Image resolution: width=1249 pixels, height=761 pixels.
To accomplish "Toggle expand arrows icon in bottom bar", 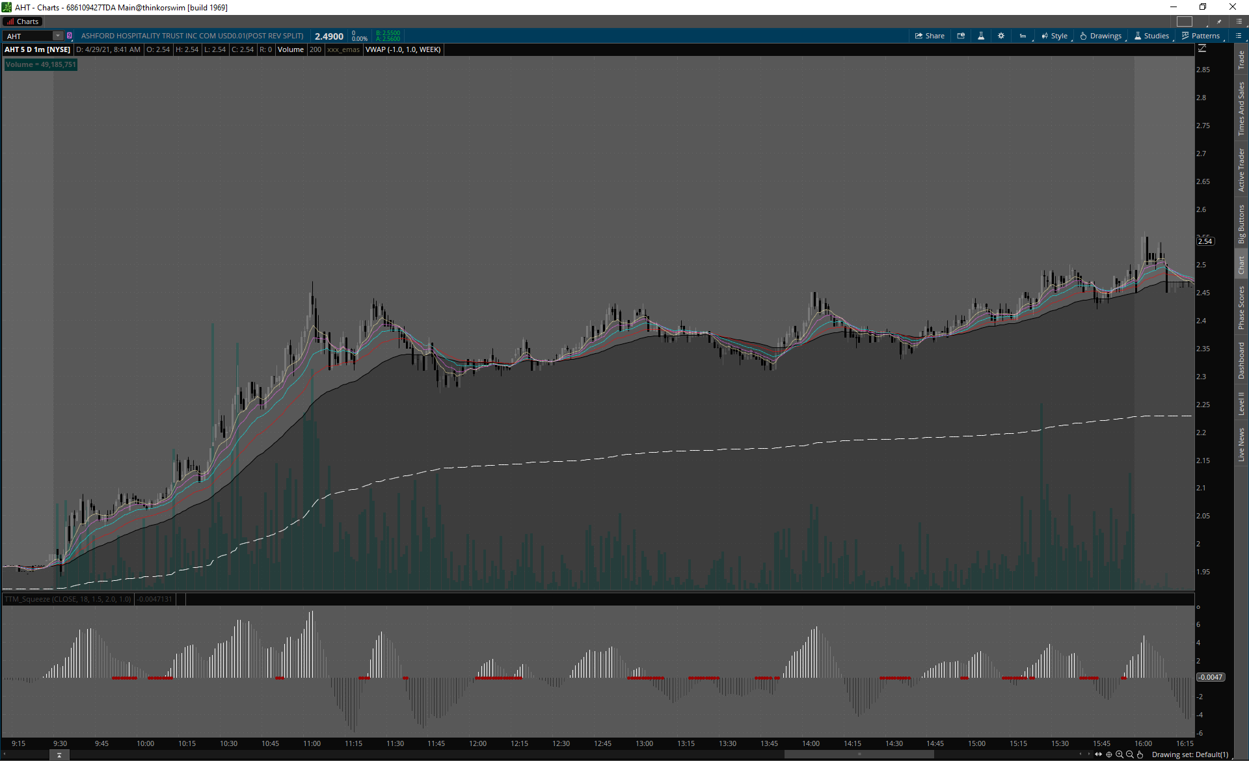I will click(1099, 754).
